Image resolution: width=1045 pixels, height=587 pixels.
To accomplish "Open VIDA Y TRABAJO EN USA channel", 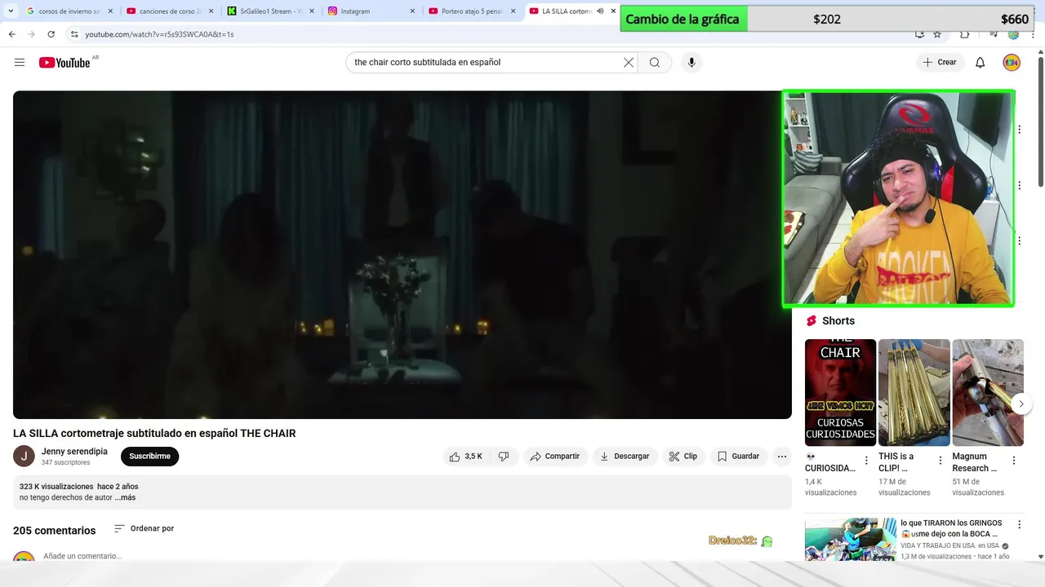I will (x=949, y=545).
